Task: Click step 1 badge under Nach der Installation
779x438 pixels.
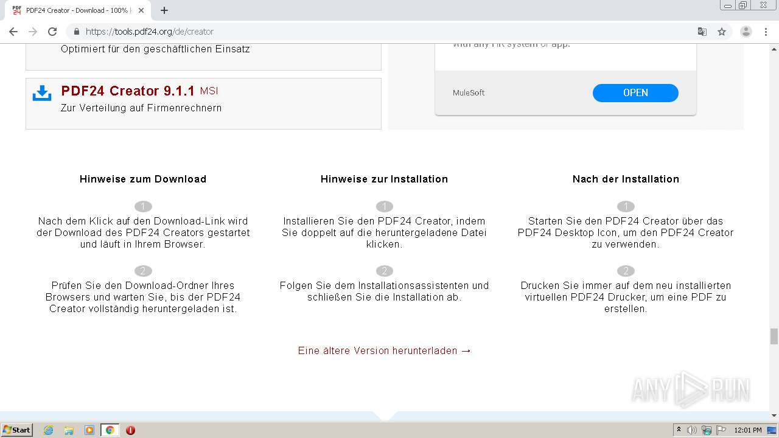Action: tap(626, 206)
